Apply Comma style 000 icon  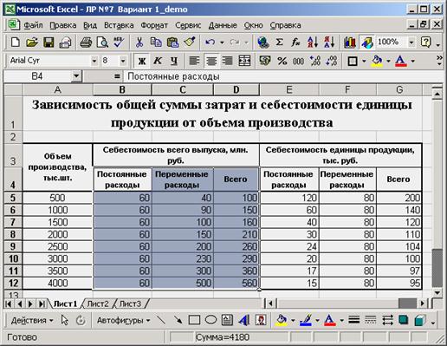pyautogui.click(x=298, y=61)
